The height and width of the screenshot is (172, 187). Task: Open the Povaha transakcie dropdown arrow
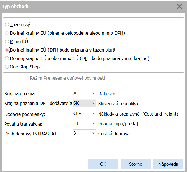[93, 123]
